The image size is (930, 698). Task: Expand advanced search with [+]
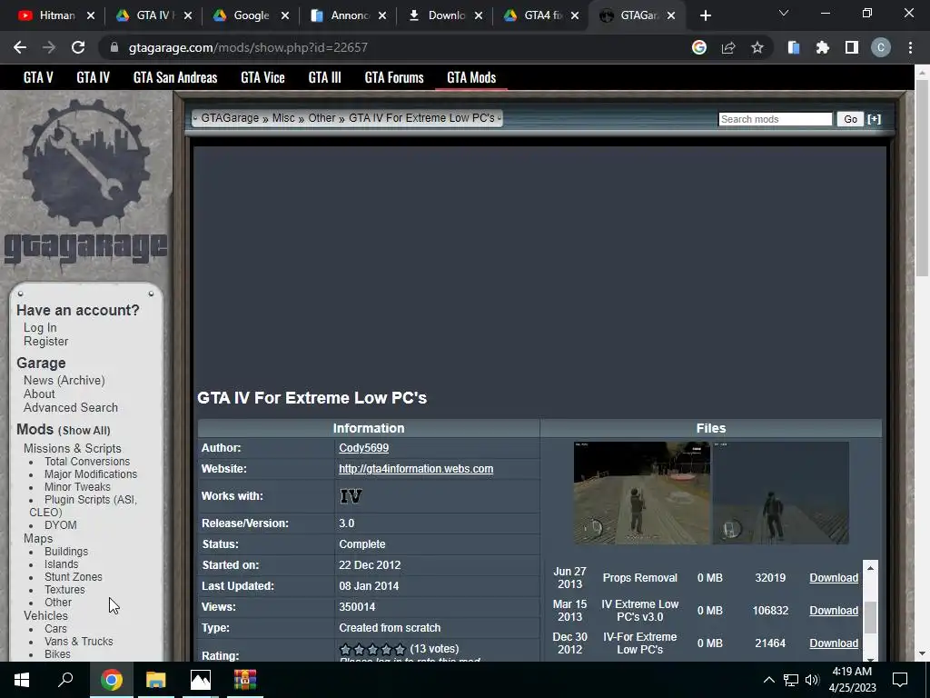(x=874, y=119)
